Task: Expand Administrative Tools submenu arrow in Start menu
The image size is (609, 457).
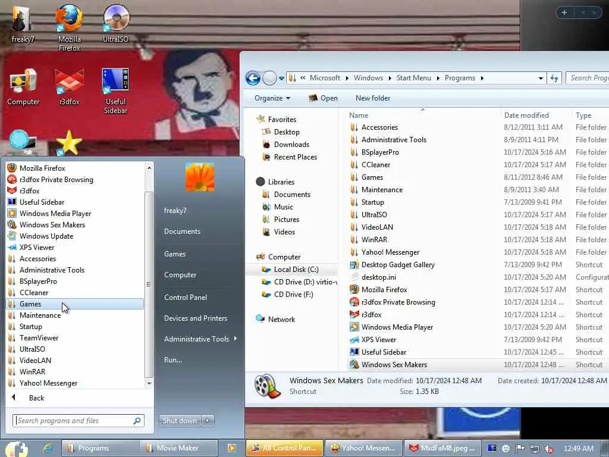Action: point(236,339)
